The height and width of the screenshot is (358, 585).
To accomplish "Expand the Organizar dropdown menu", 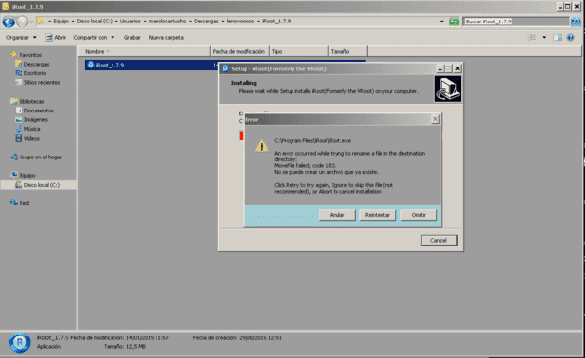I will tap(22, 38).
